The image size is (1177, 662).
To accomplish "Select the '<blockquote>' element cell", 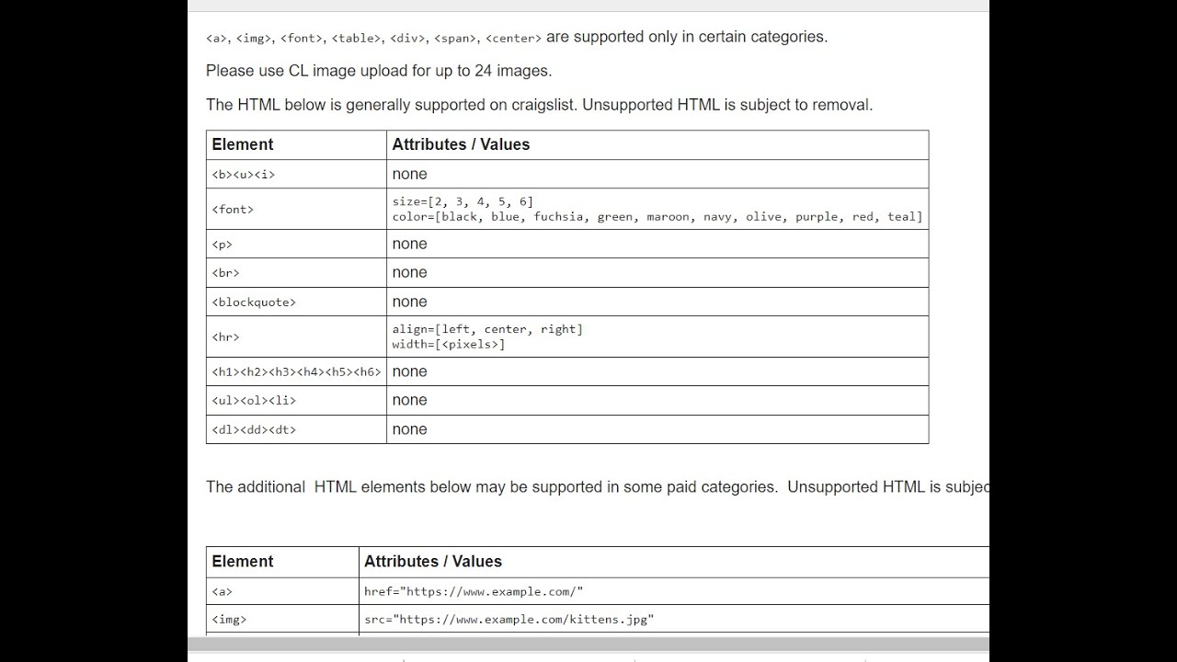I will tap(296, 302).
